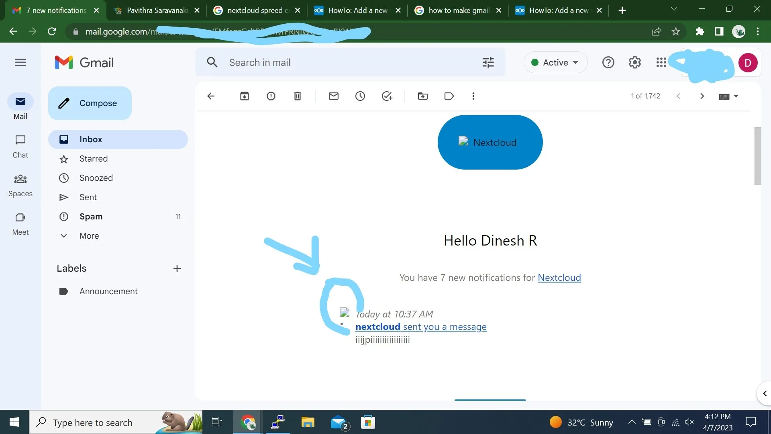Switch to the Pavithra Saravanaku tab
771x434 pixels.
coord(157,10)
